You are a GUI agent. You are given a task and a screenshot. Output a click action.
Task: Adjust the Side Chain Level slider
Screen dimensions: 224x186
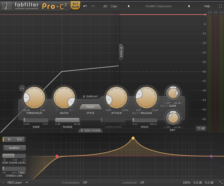tap(14, 156)
